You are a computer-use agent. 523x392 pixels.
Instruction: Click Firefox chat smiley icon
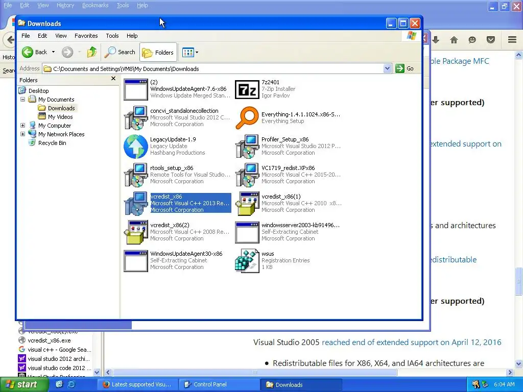[472, 40]
